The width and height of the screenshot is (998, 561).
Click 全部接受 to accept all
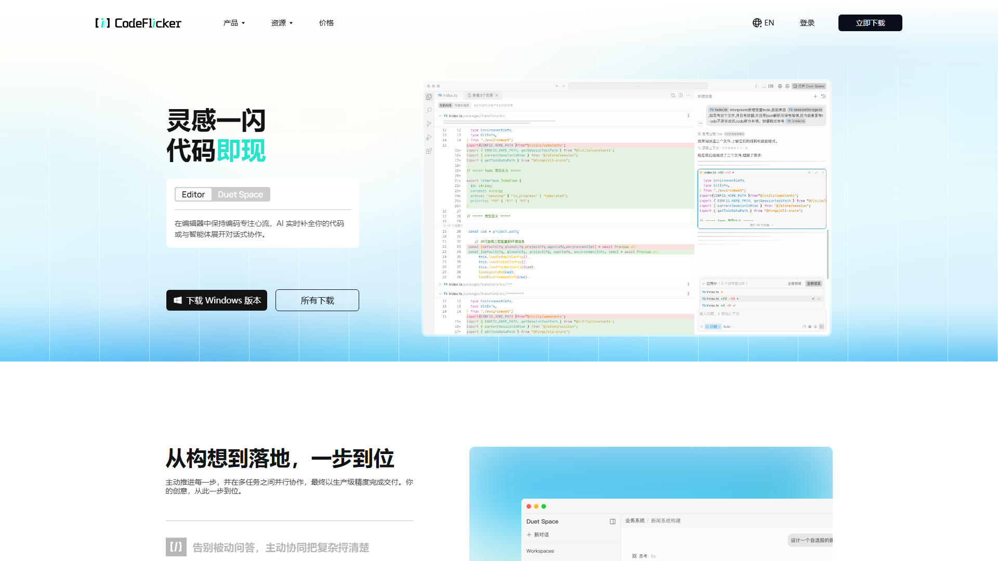pyautogui.click(x=813, y=284)
